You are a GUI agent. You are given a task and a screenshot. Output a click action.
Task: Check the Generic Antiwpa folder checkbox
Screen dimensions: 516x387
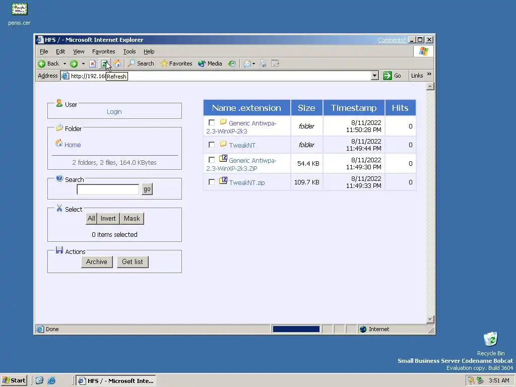[x=212, y=122]
